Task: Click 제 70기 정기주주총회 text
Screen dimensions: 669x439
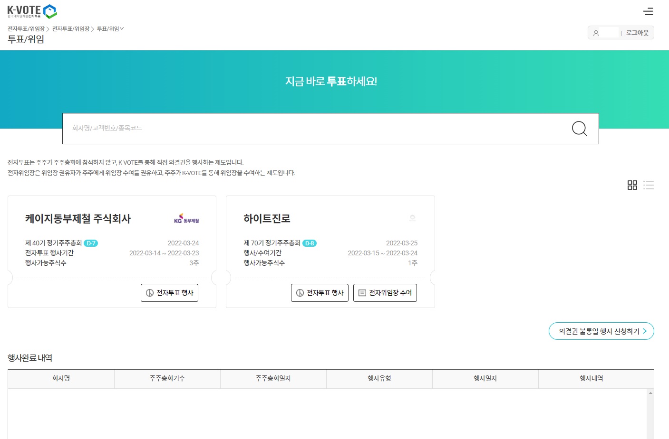Action: pos(272,243)
